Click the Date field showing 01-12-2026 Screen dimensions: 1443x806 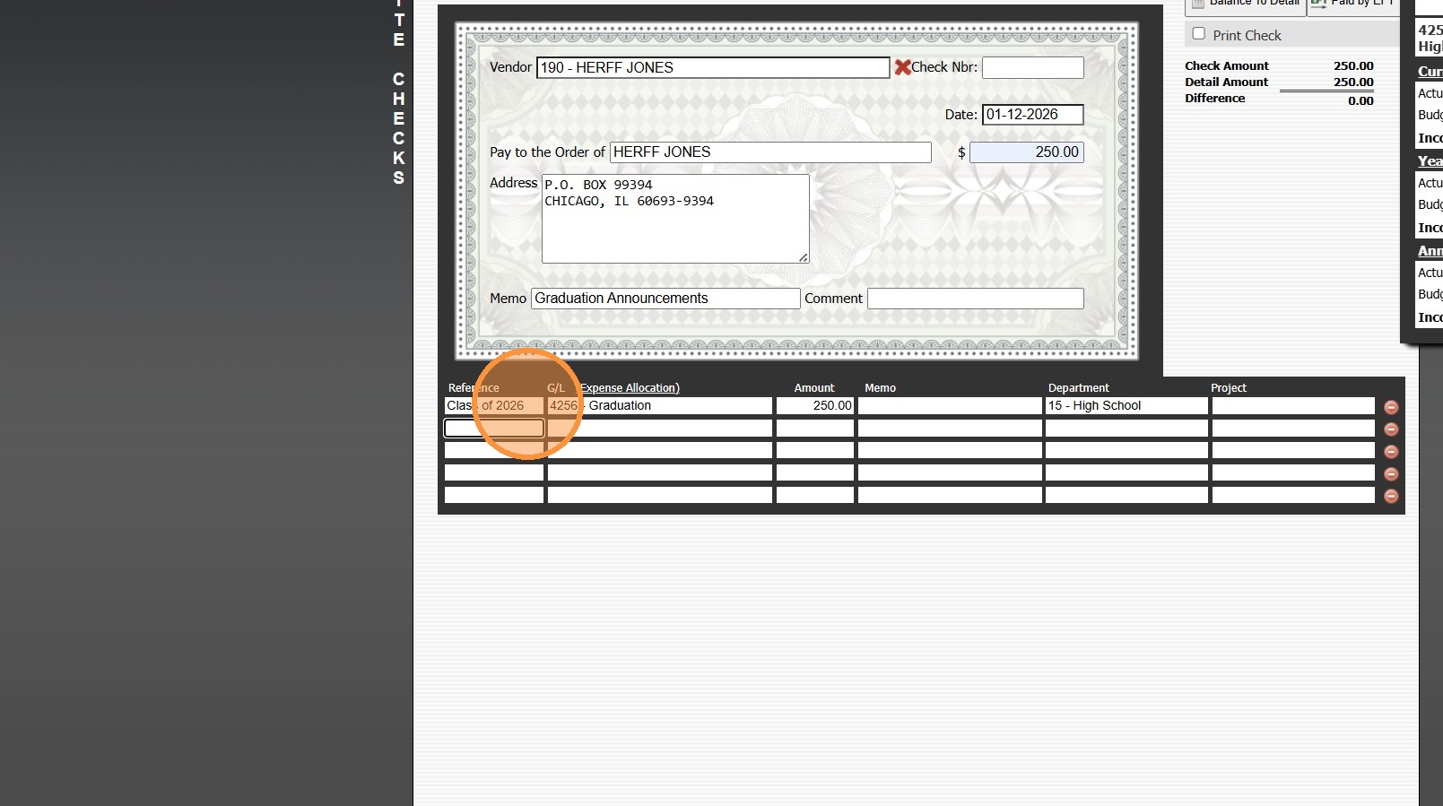pos(1032,115)
